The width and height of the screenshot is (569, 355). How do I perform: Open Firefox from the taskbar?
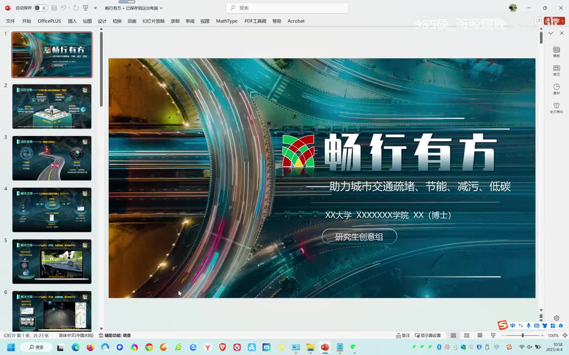point(90,348)
